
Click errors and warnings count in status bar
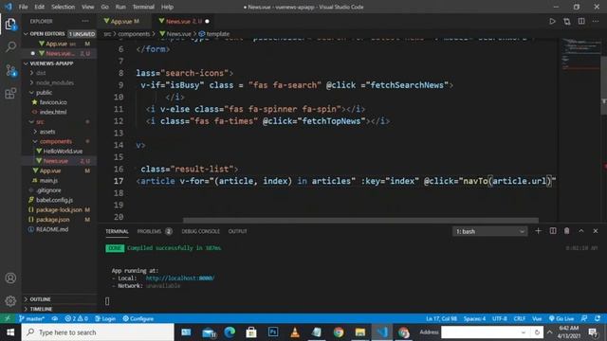(x=76, y=318)
